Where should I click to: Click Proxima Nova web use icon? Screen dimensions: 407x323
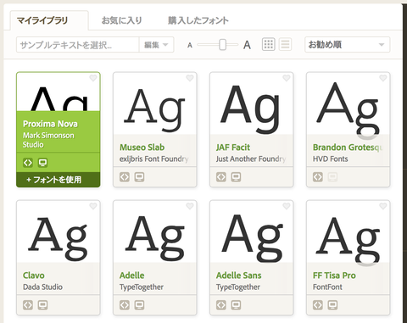[28, 163]
